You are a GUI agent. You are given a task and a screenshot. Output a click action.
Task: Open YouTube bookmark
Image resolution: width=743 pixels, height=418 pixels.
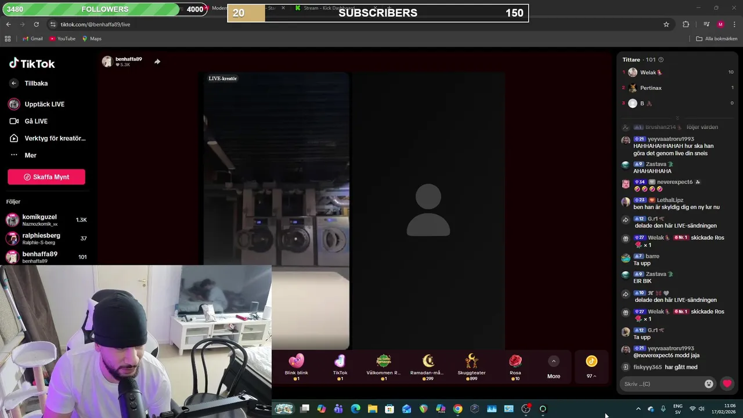tap(62, 39)
